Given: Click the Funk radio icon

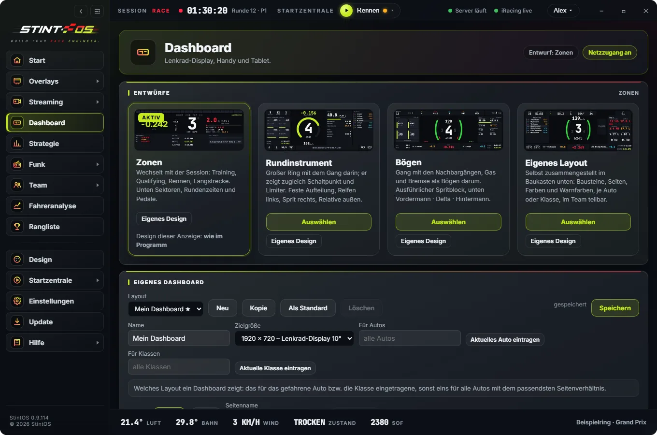Looking at the screenshot, I should [x=17, y=164].
